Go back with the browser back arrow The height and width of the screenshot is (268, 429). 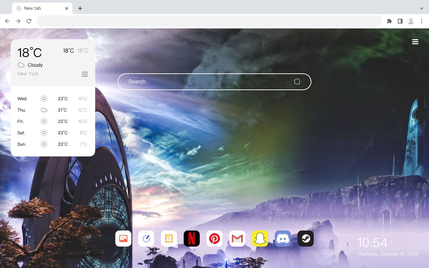click(7, 21)
